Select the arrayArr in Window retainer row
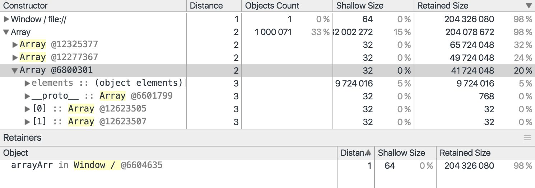 87,165
